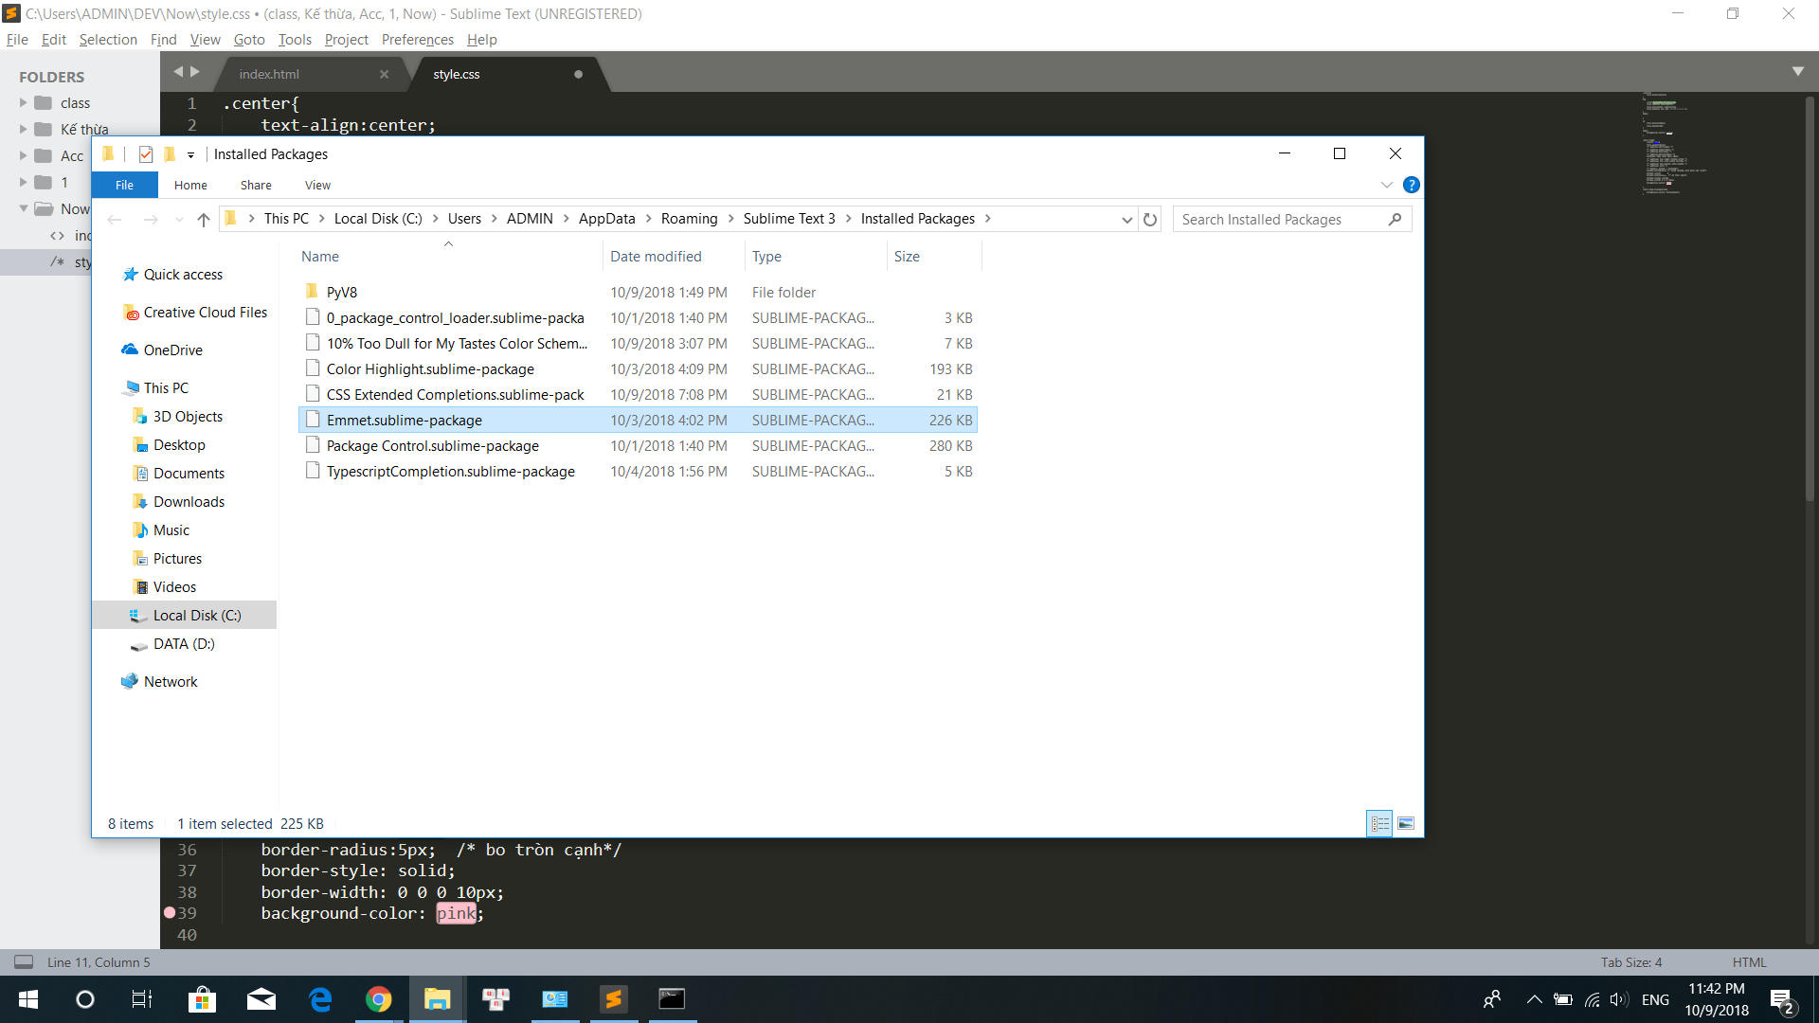Select the Emmet.sublime-package file
This screenshot has width=1819, height=1023.
tap(405, 421)
